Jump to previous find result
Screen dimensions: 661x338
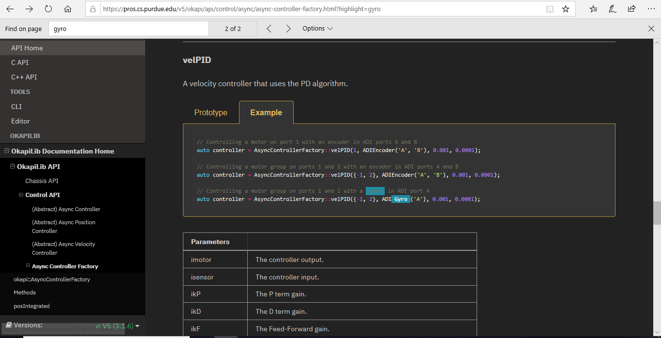coord(269,29)
